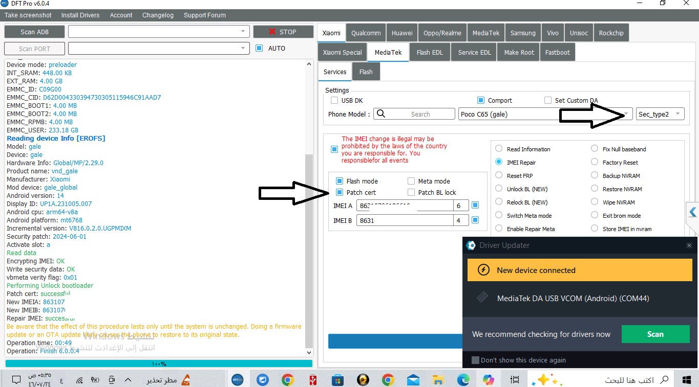Click the search magnifier icon beside Phone Model
Viewport: 699px width, 387px height.
pos(380,114)
